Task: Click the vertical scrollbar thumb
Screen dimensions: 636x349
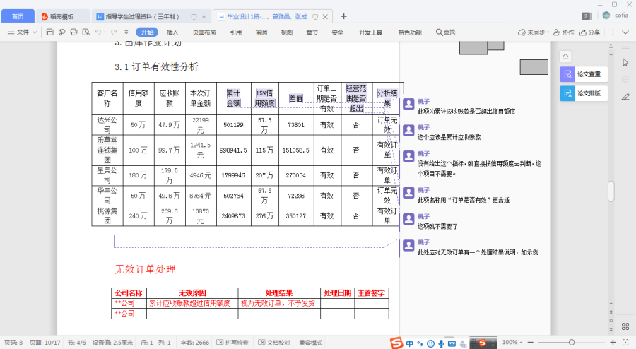Action: [611, 191]
